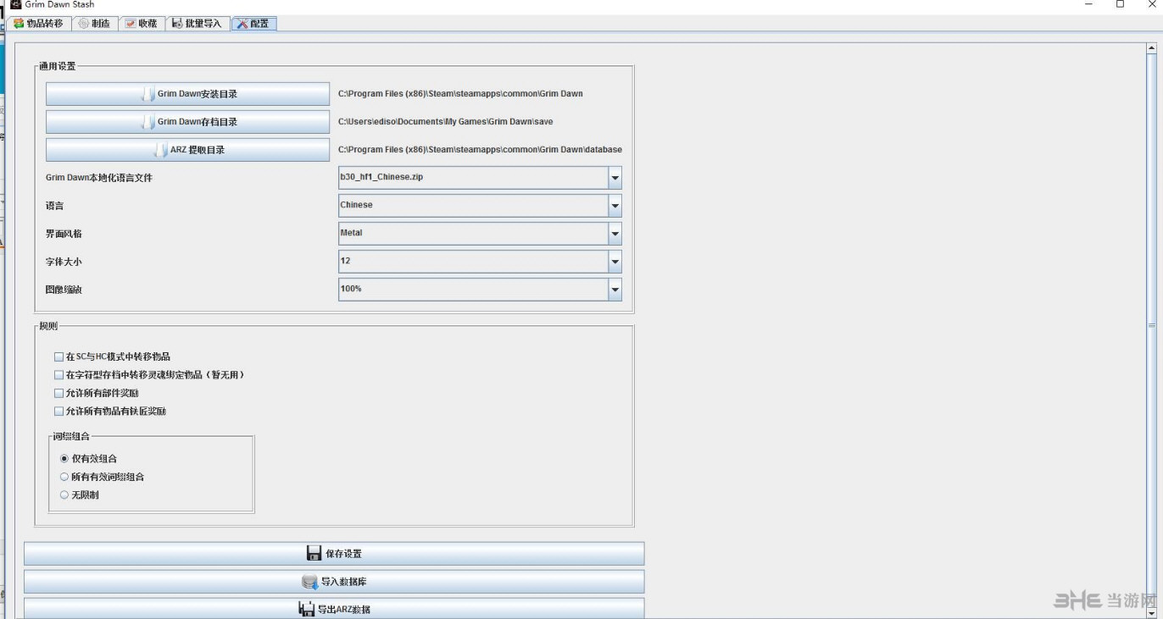Image resolution: width=1163 pixels, height=619 pixels.
Task: Click the install path text ending Grim Dawn
Action: (460, 94)
